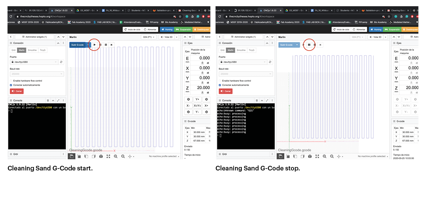
Task: Open Vista 3D options caret, left screenshot
Action: pos(177,37)
